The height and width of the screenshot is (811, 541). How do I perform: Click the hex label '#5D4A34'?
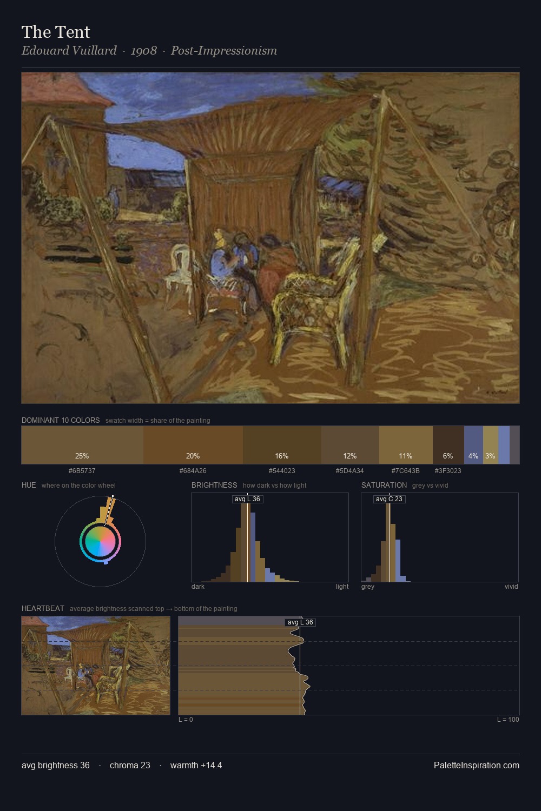350,471
